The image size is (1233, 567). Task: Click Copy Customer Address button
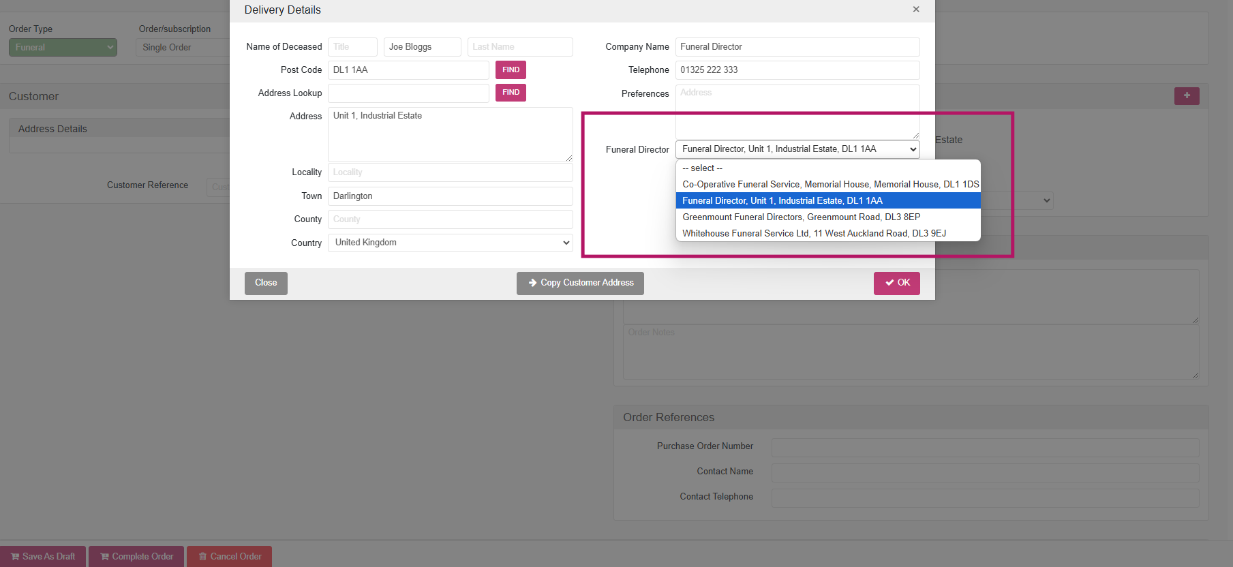click(x=580, y=283)
